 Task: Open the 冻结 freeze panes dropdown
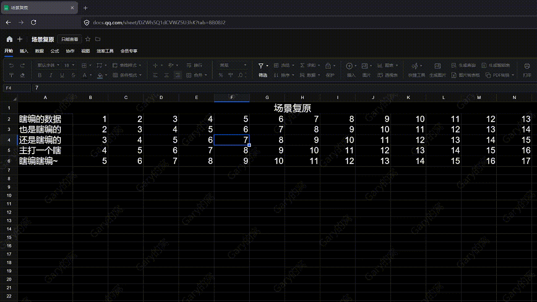284,65
